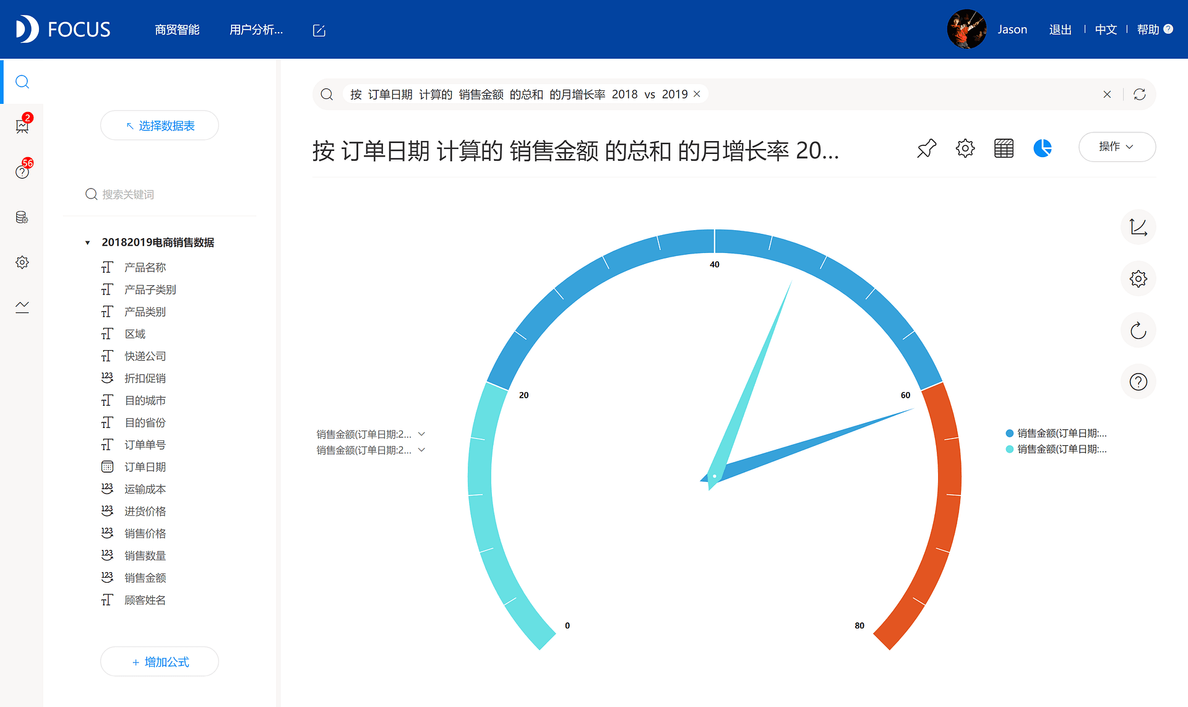This screenshot has height=707, width=1188.
Task: Click 商贸智能 menu item
Action: coord(177,30)
